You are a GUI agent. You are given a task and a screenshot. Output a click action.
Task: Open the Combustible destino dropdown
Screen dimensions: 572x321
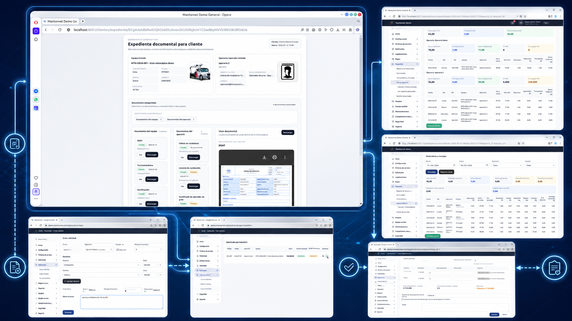pos(102,265)
